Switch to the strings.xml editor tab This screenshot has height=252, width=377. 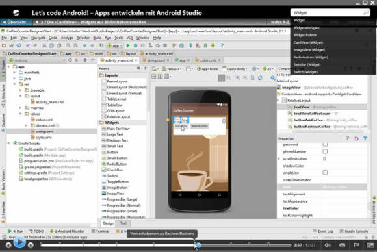[156, 60]
